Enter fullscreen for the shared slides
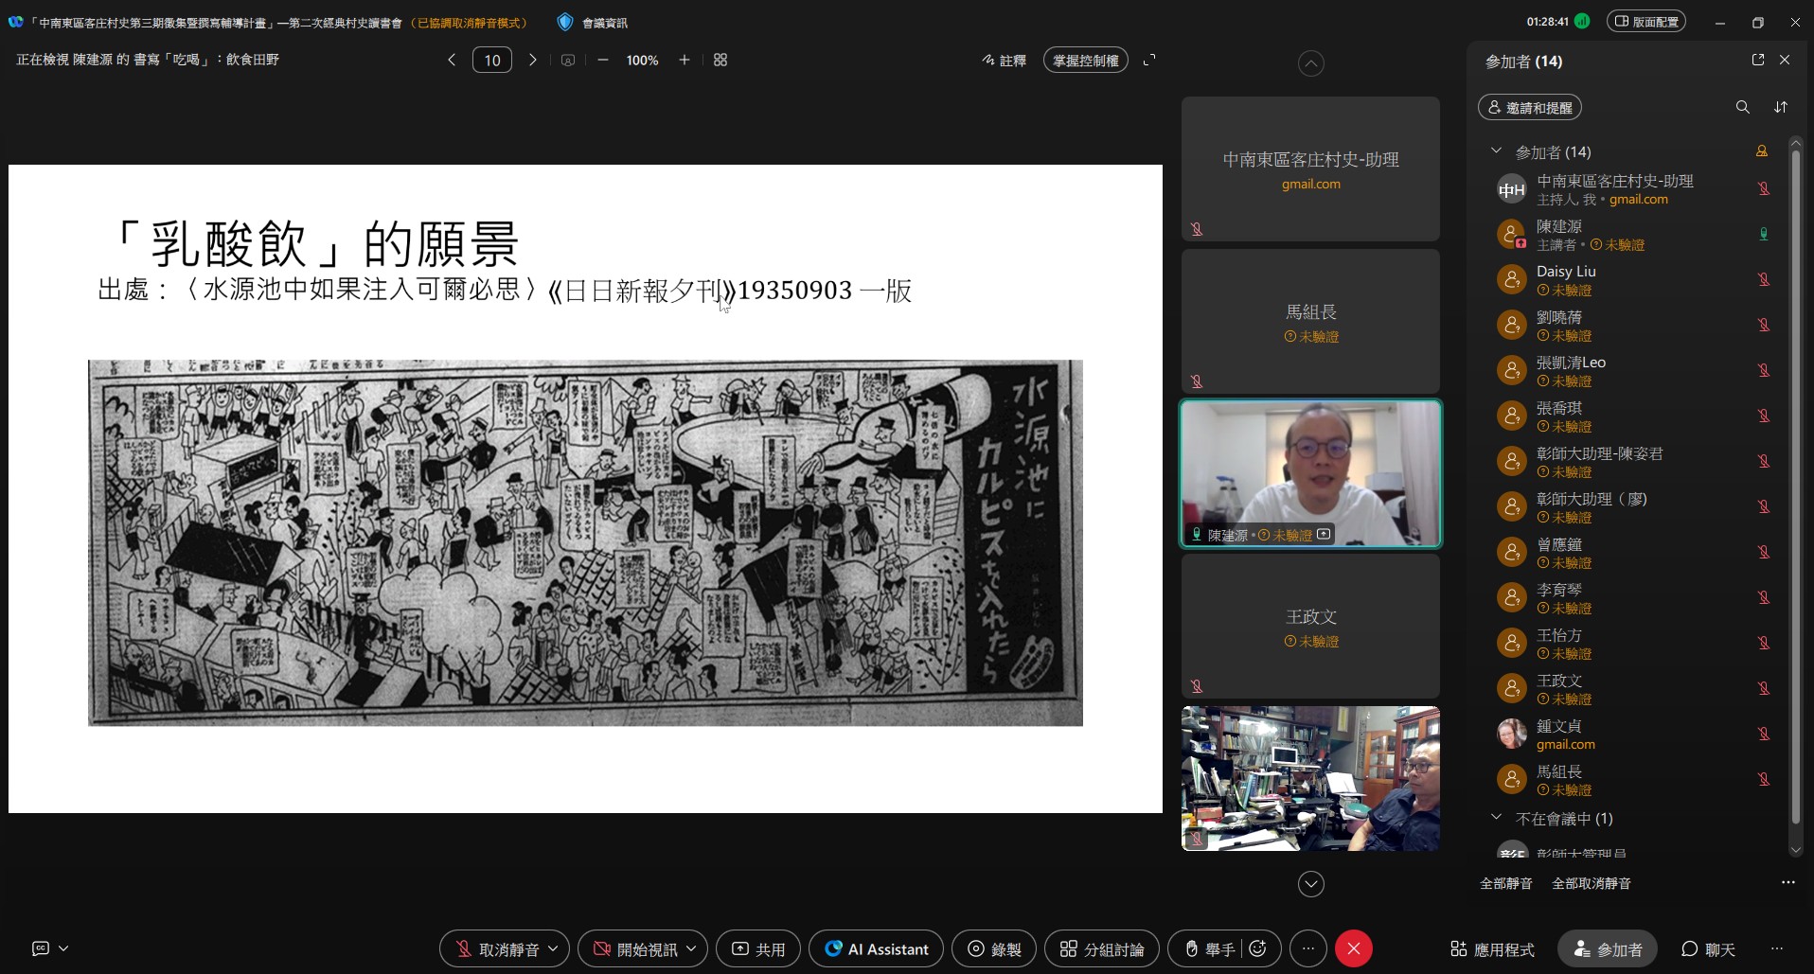 [1148, 60]
